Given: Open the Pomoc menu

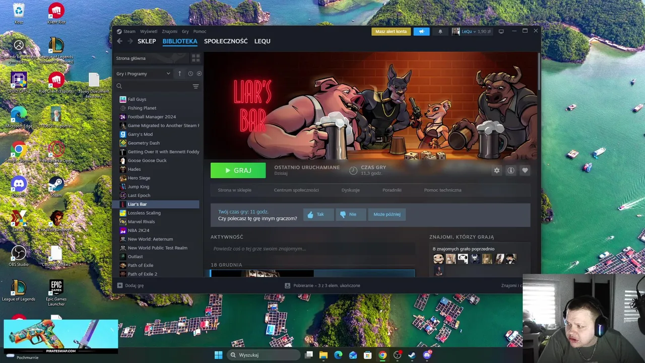Looking at the screenshot, I should click(200, 31).
